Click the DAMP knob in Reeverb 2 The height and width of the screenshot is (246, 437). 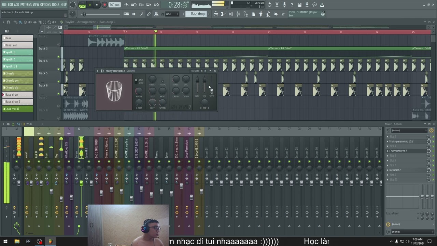click(186, 91)
